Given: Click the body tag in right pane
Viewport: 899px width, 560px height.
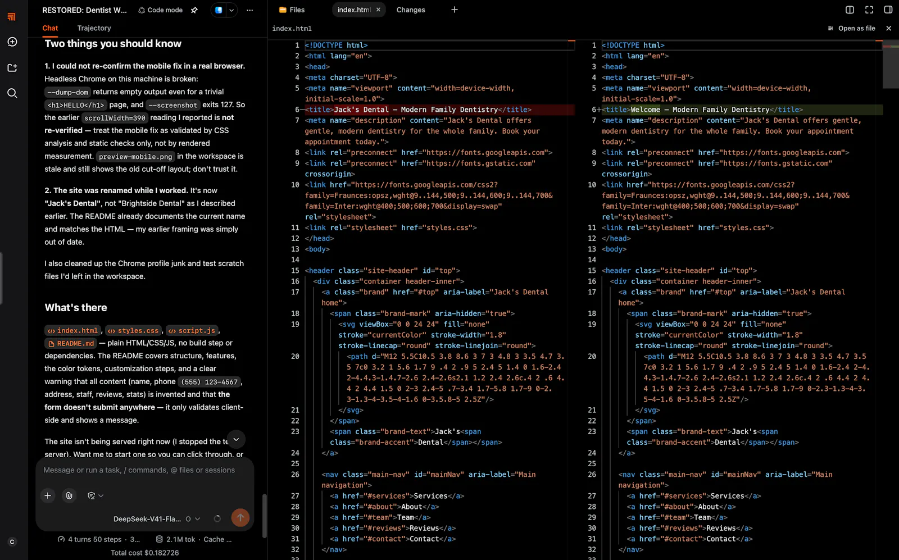Looking at the screenshot, I should coord(614,249).
